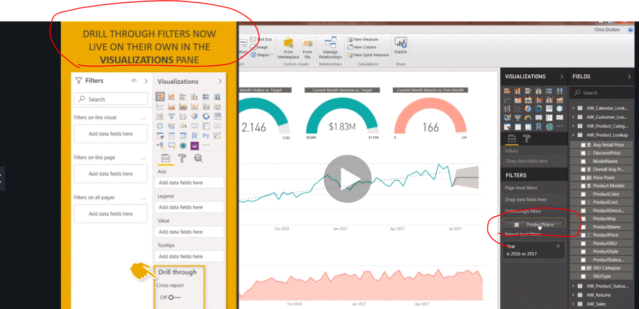
Task: Expand the AW_Calendar_Look... table
Action: pos(573,108)
